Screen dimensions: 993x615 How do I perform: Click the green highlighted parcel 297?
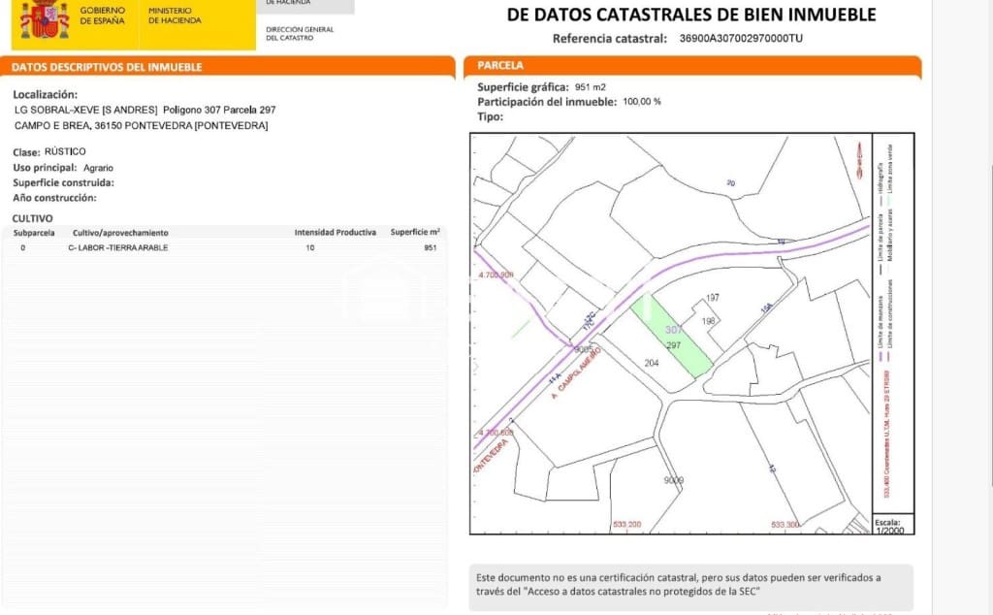(x=674, y=335)
